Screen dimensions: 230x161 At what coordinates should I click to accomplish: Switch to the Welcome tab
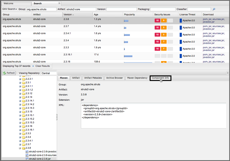[x=16, y=3]
